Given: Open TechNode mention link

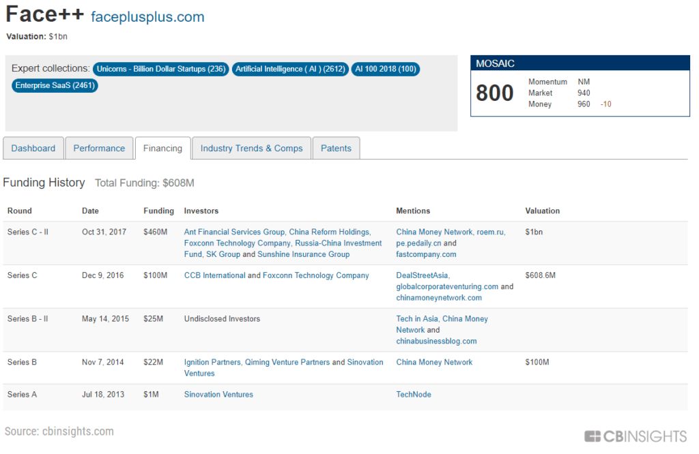Looking at the screenshot, I should (x=414, y=395).
